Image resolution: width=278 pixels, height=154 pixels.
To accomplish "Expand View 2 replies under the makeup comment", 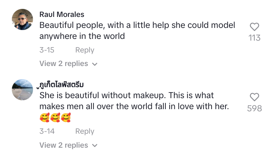I will (x=69, y=145).
